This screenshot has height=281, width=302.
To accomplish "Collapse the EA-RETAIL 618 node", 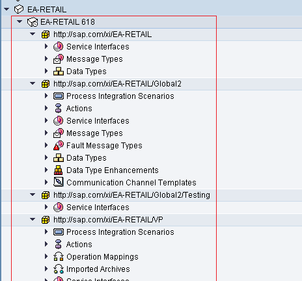I will [x=20, y=21].
